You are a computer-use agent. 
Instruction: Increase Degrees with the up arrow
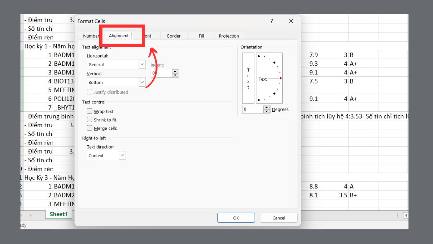pyautogui.click(x=267, y=107)
